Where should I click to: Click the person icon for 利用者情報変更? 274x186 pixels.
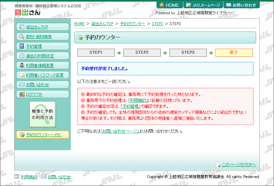pos(22,66)
